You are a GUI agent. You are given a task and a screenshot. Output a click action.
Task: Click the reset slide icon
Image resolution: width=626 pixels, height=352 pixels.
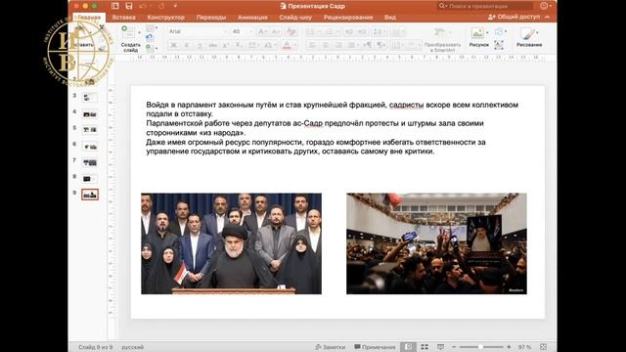tap(150, 37)
